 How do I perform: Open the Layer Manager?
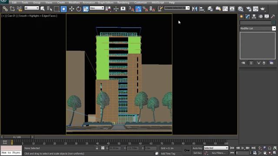point(210,9)
